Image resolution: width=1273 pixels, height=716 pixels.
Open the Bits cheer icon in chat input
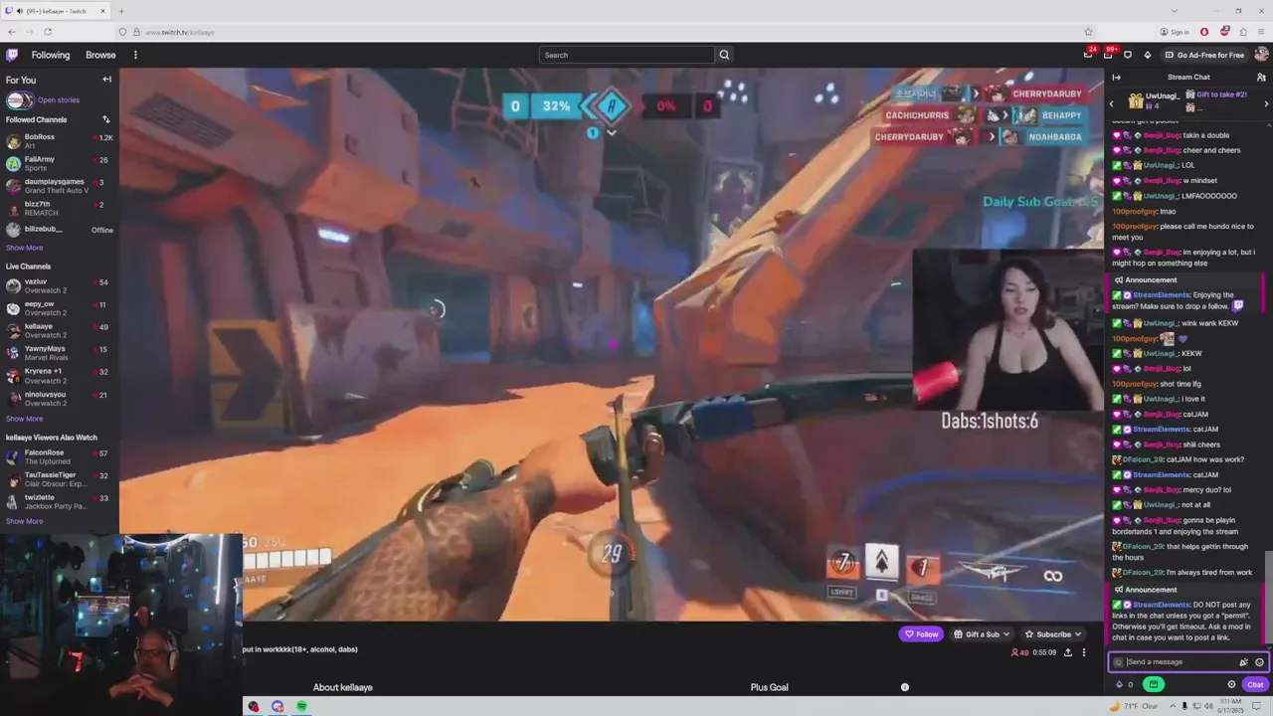coord(1243,662)
